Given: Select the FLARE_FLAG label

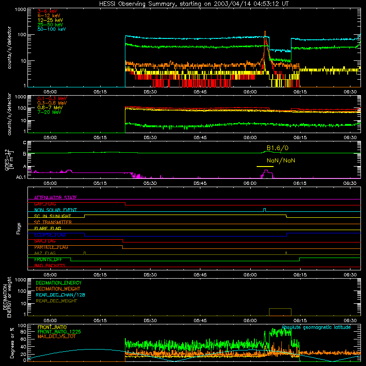Looking at the screenshot, I should (48, 228).
